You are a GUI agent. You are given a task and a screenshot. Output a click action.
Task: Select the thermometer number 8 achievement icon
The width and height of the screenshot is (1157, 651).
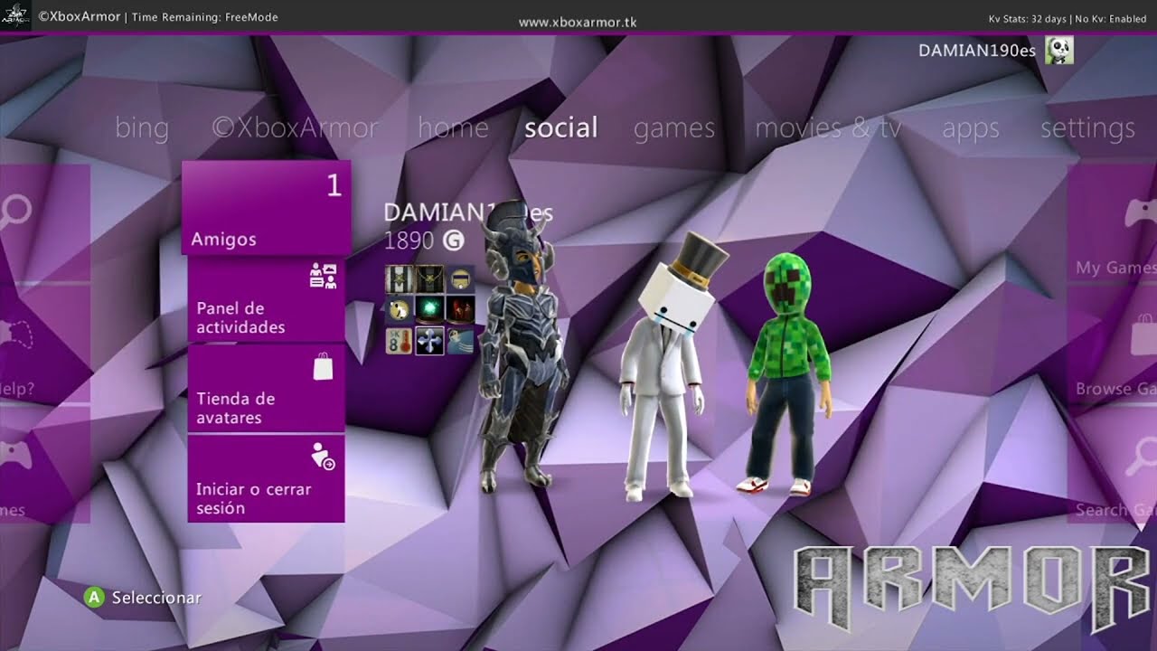400,341
